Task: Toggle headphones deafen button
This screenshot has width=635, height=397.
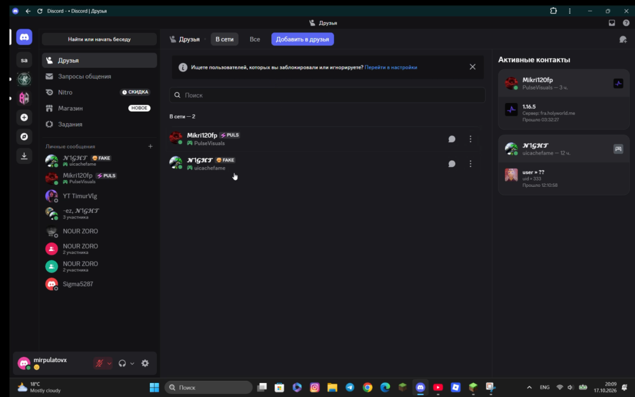Action: (122, 363)
